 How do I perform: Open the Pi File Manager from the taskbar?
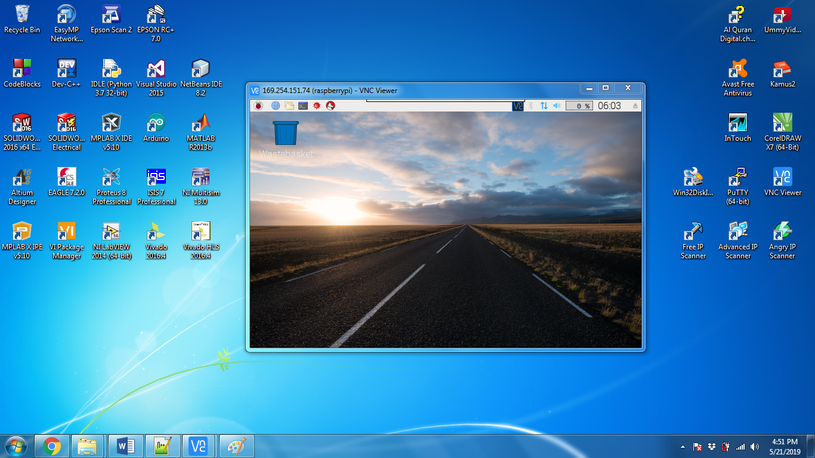click(288, 106)
